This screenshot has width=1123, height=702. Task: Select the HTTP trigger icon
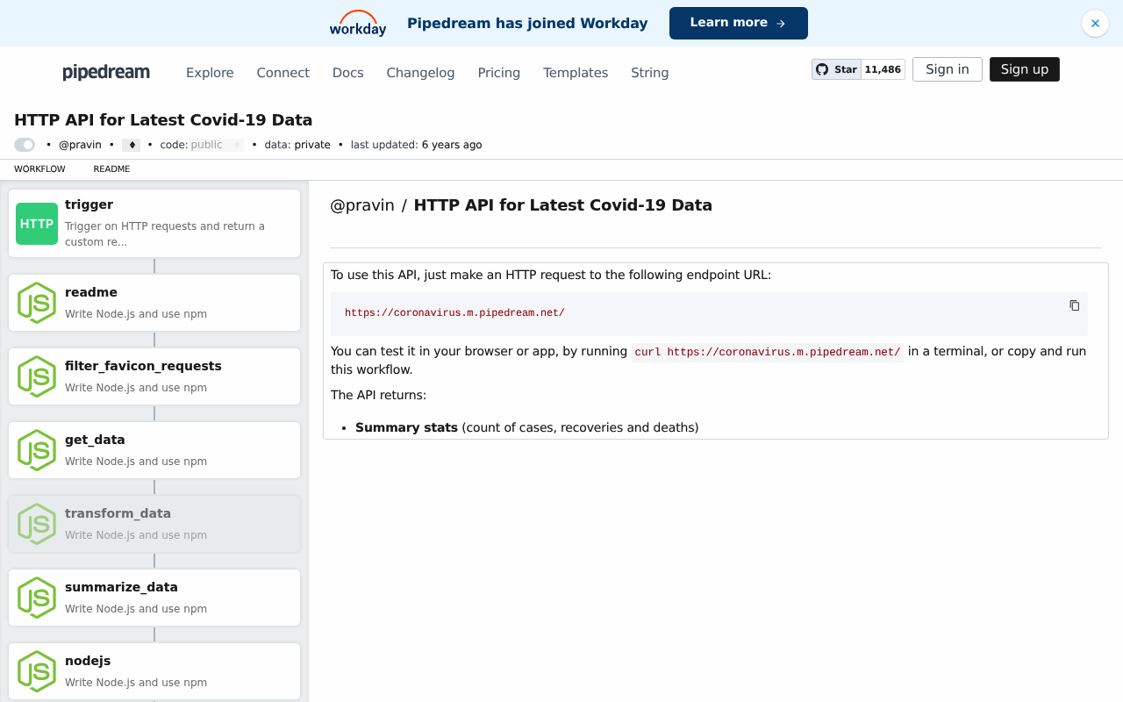pyautogui.click(x=37, y=224)
